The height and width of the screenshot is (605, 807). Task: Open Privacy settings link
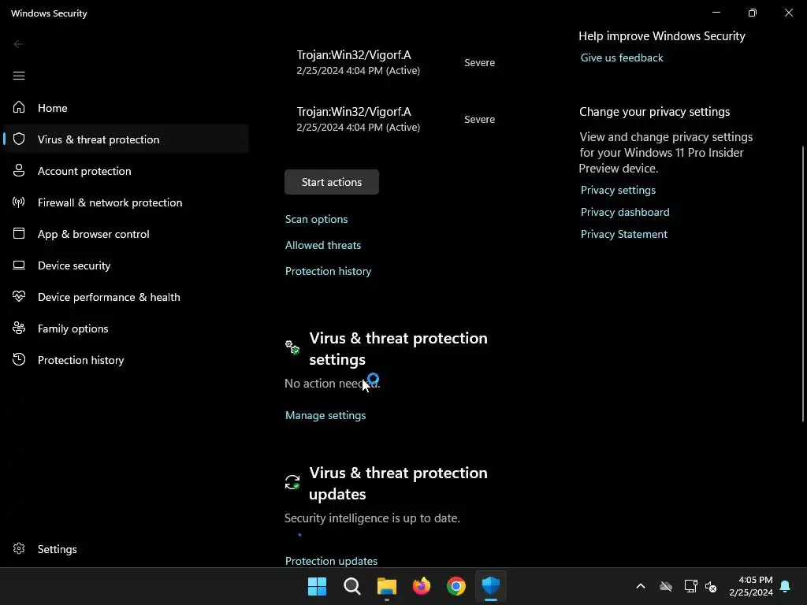[618, 190]
